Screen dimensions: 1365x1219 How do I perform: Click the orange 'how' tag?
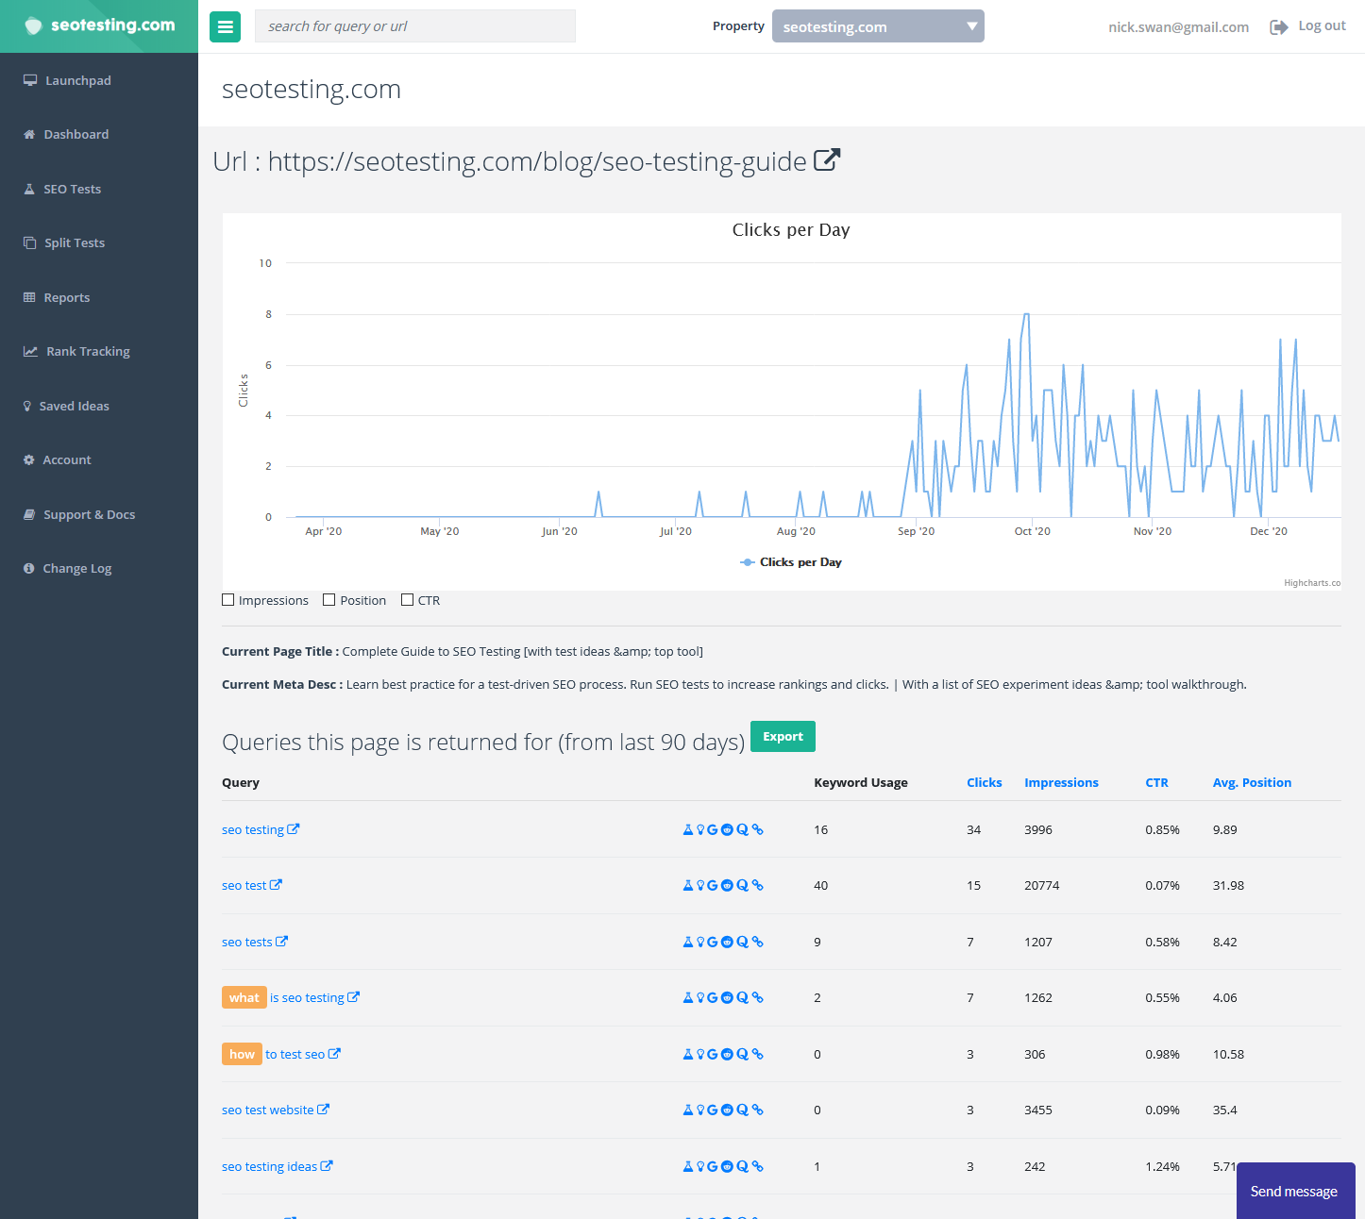242,1054
